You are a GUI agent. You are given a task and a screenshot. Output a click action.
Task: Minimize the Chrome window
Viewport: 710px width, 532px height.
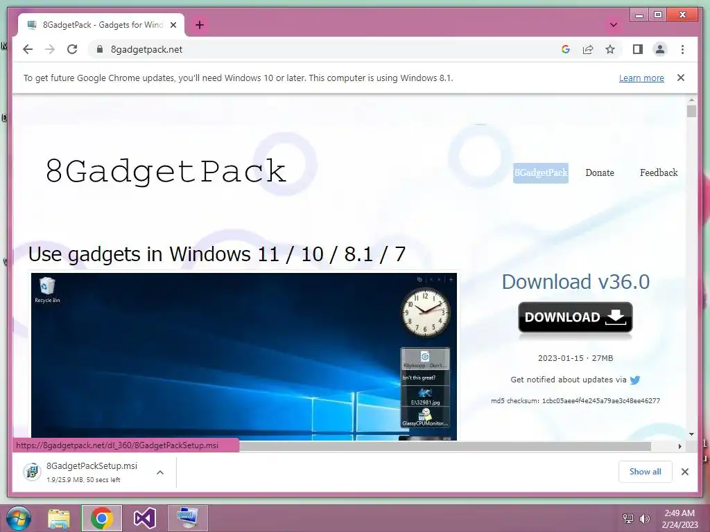click(x=639, y=15)
